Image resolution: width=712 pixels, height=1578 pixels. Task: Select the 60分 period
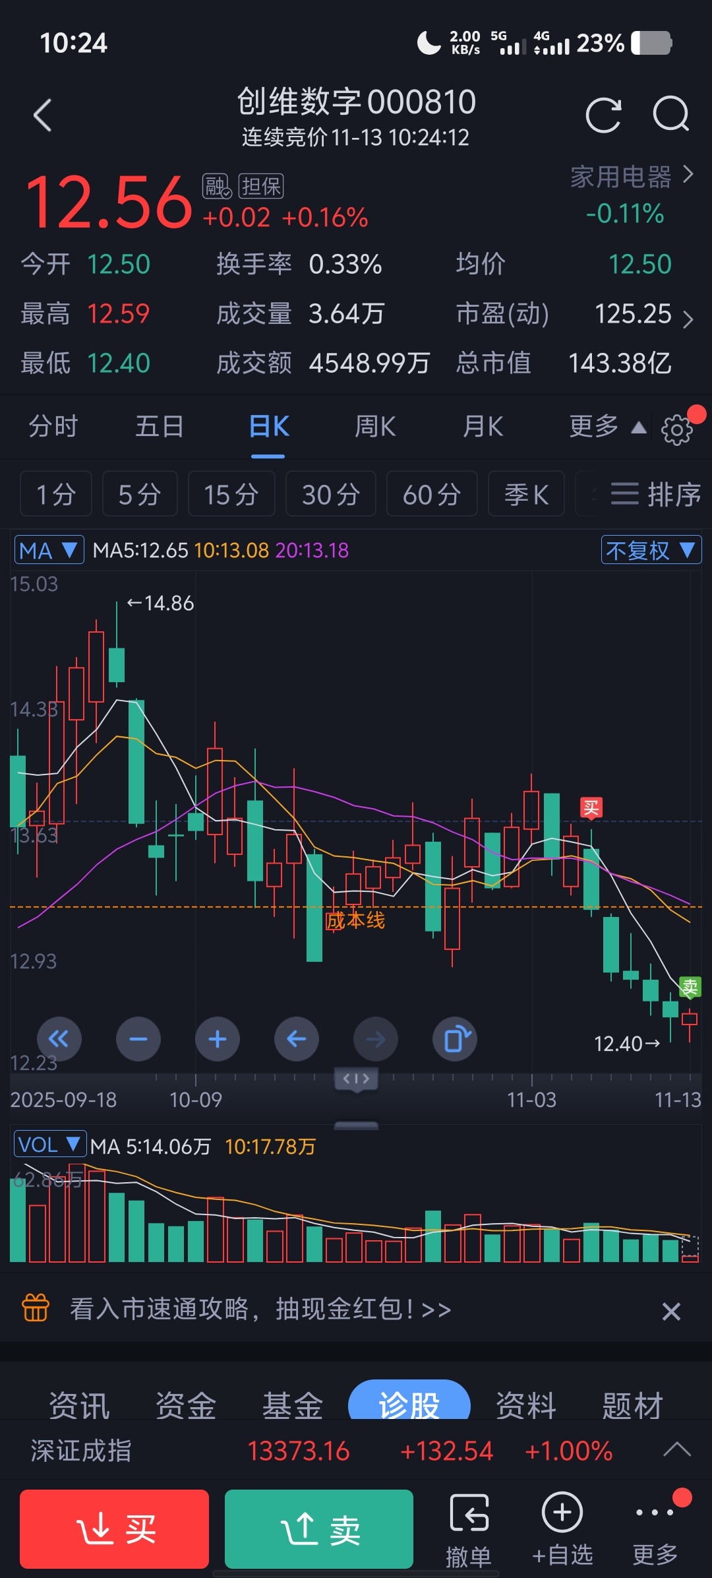[x=432, y=493]
